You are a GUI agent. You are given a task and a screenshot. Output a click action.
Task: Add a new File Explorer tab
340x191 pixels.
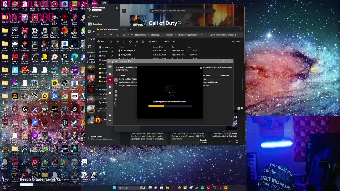click(x=130, y=29)
